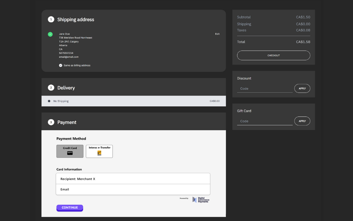
Task: Click the email@email.com address text
Action: pos(69,57)
